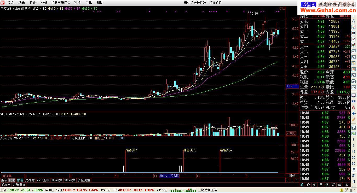
Task: Open the 资讯 menu
Action: 77,3
